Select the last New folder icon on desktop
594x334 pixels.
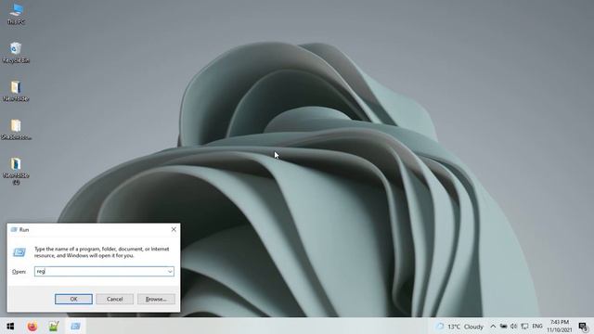[x=16, y=171]
